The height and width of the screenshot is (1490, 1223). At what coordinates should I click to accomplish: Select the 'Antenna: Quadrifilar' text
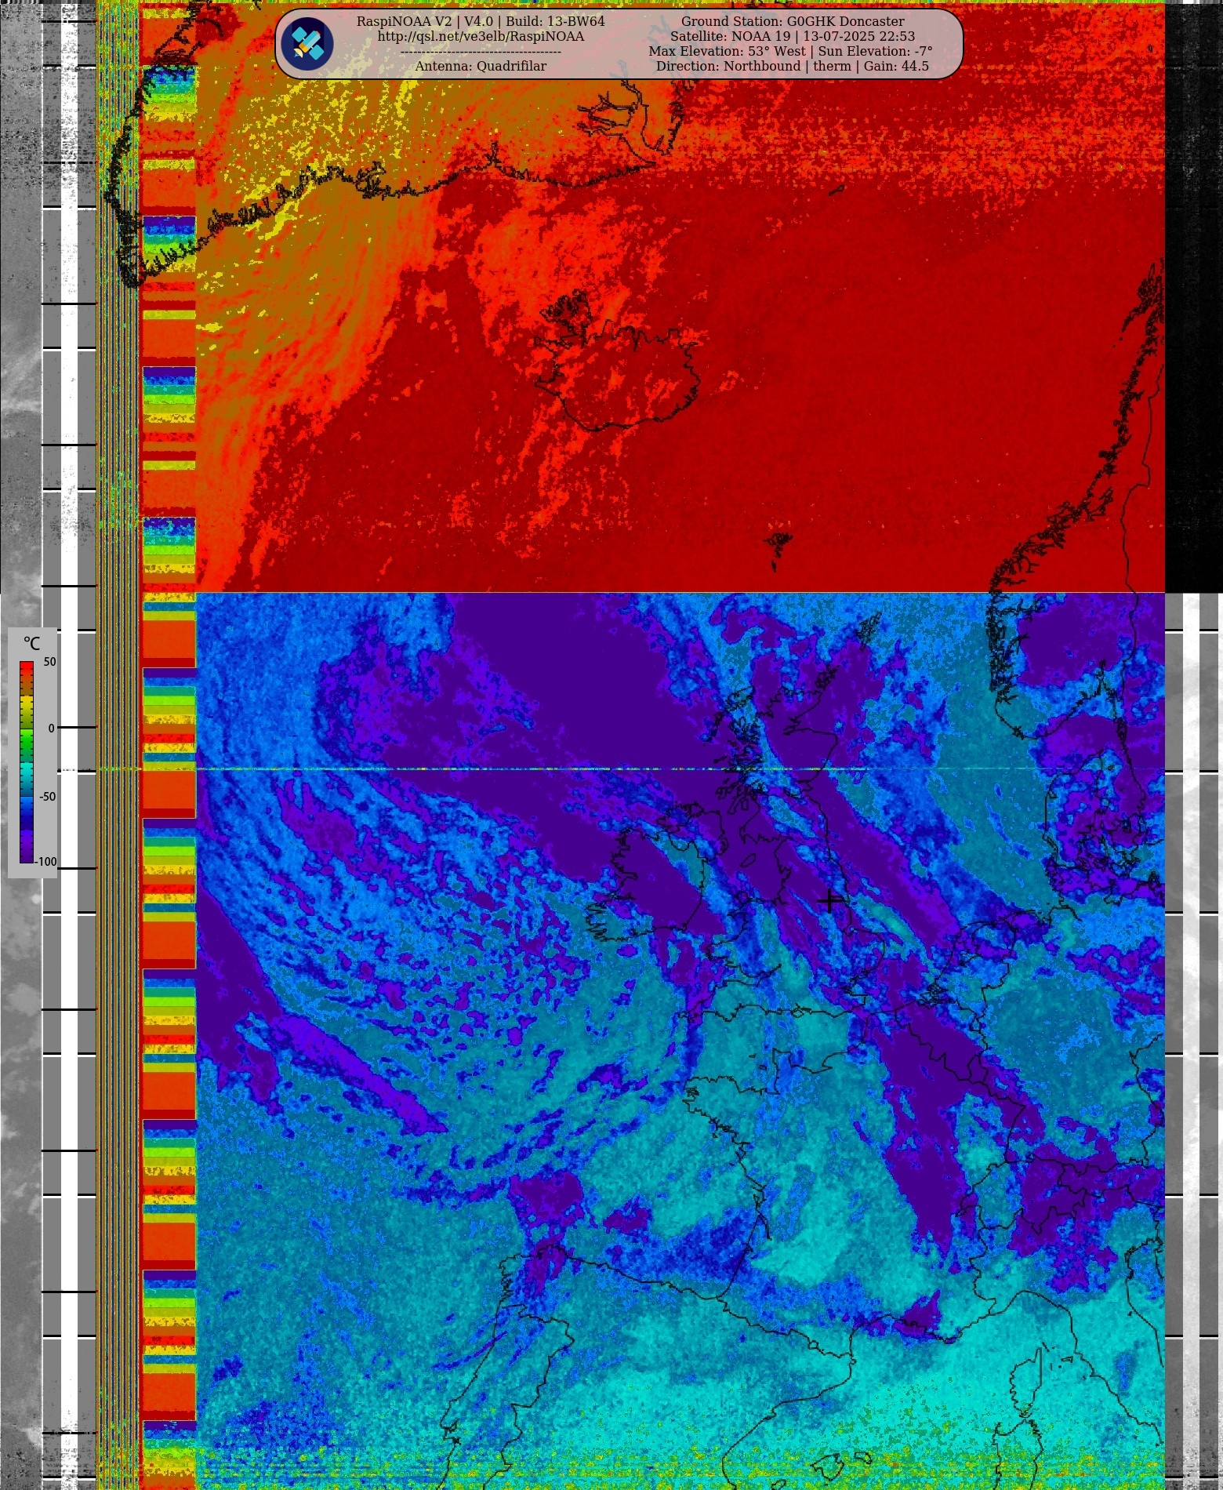click(x=481, y=66)
